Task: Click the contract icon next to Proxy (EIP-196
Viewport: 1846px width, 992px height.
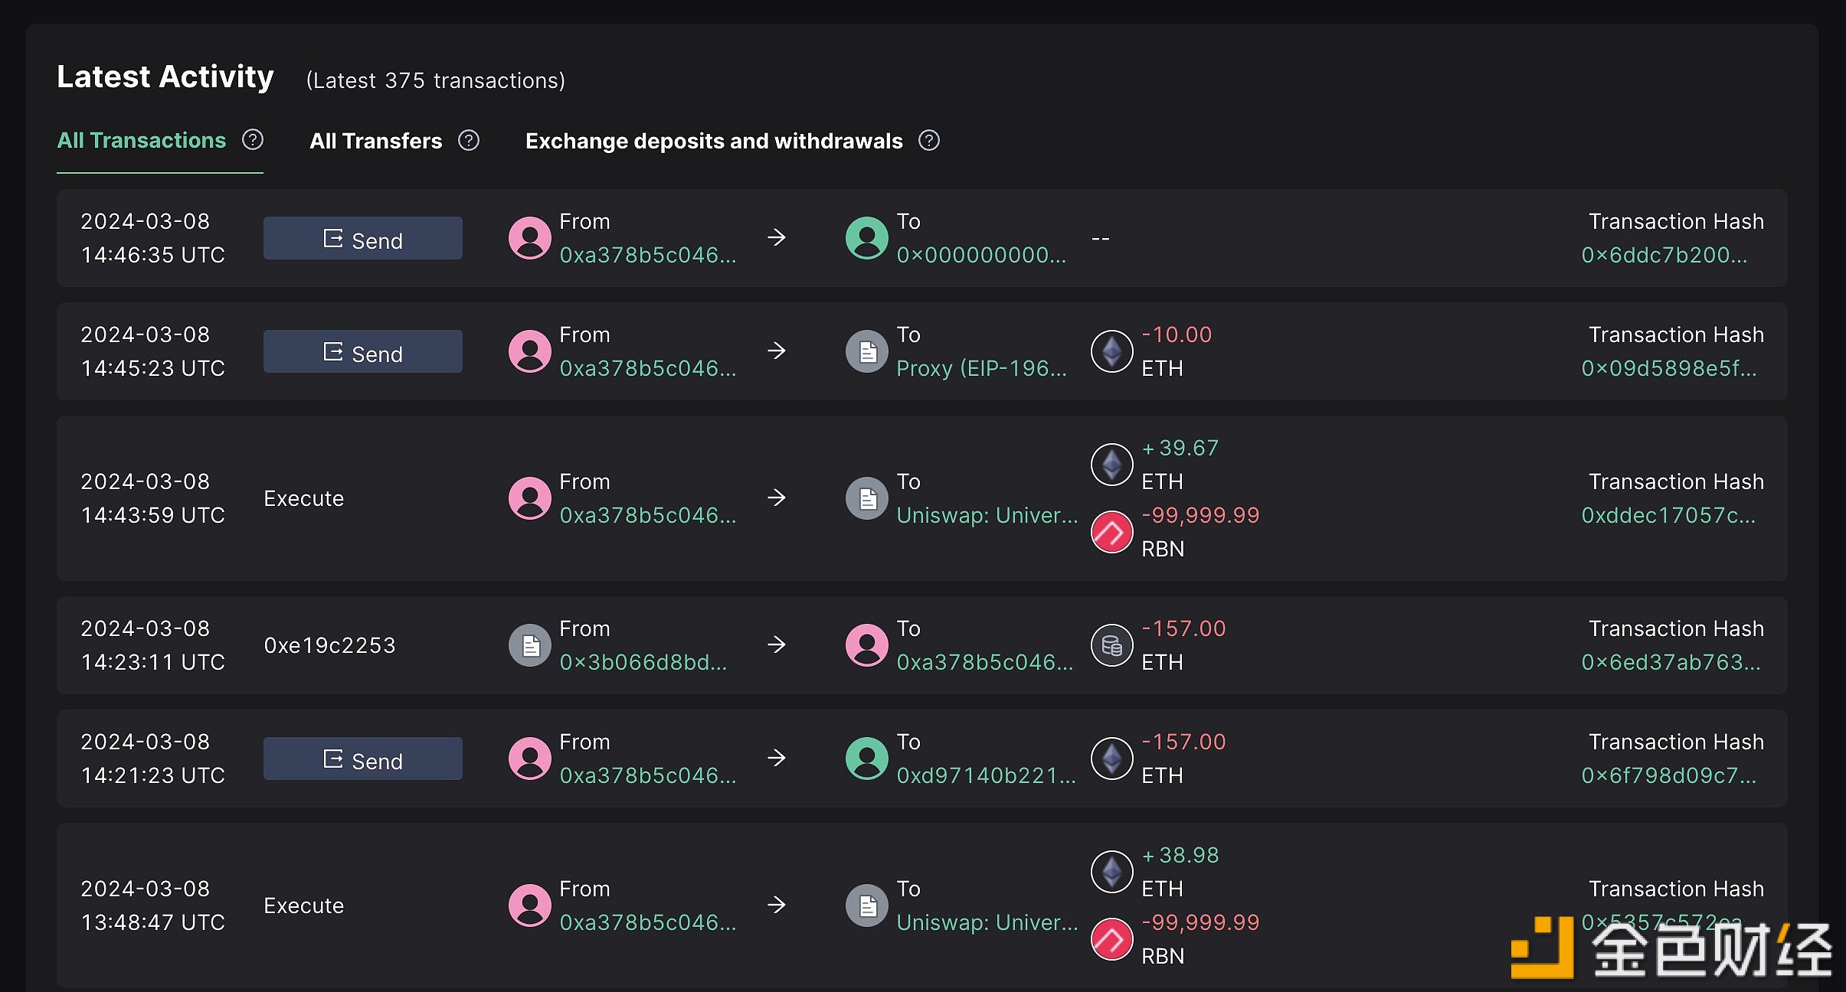Action: [x=866, y=351]
